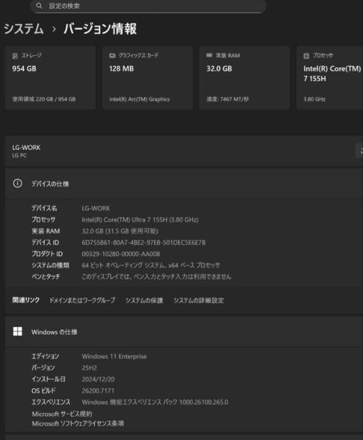Click the Intel(R) Arc(TM) Graphics text
The image size is (363, 440).
[139, 99]
